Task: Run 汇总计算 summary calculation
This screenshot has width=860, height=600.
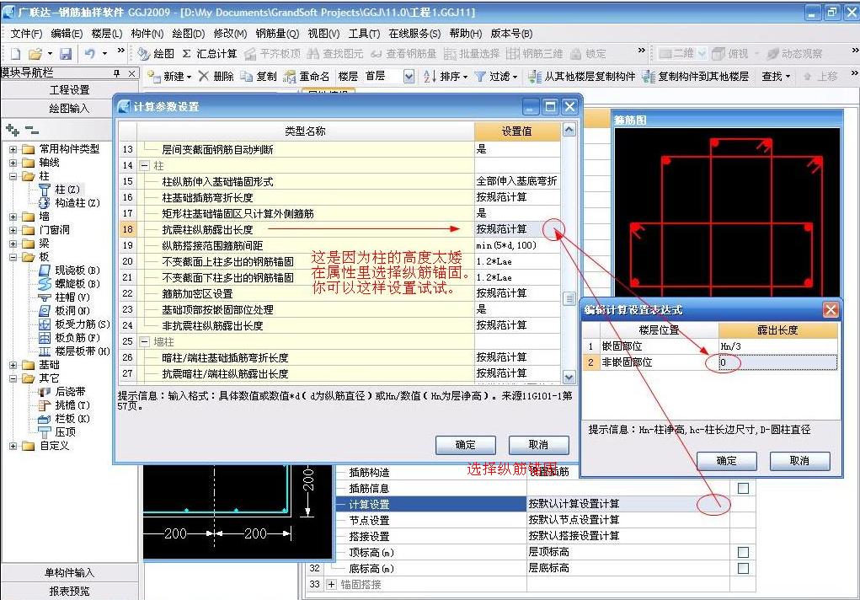Action: point(210,54)
